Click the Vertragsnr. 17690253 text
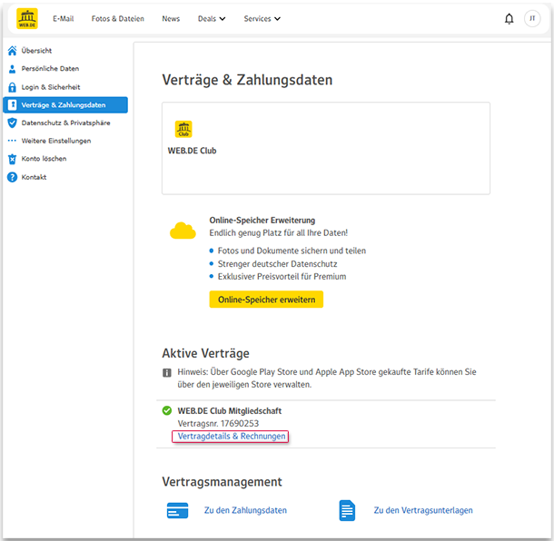 218,423
